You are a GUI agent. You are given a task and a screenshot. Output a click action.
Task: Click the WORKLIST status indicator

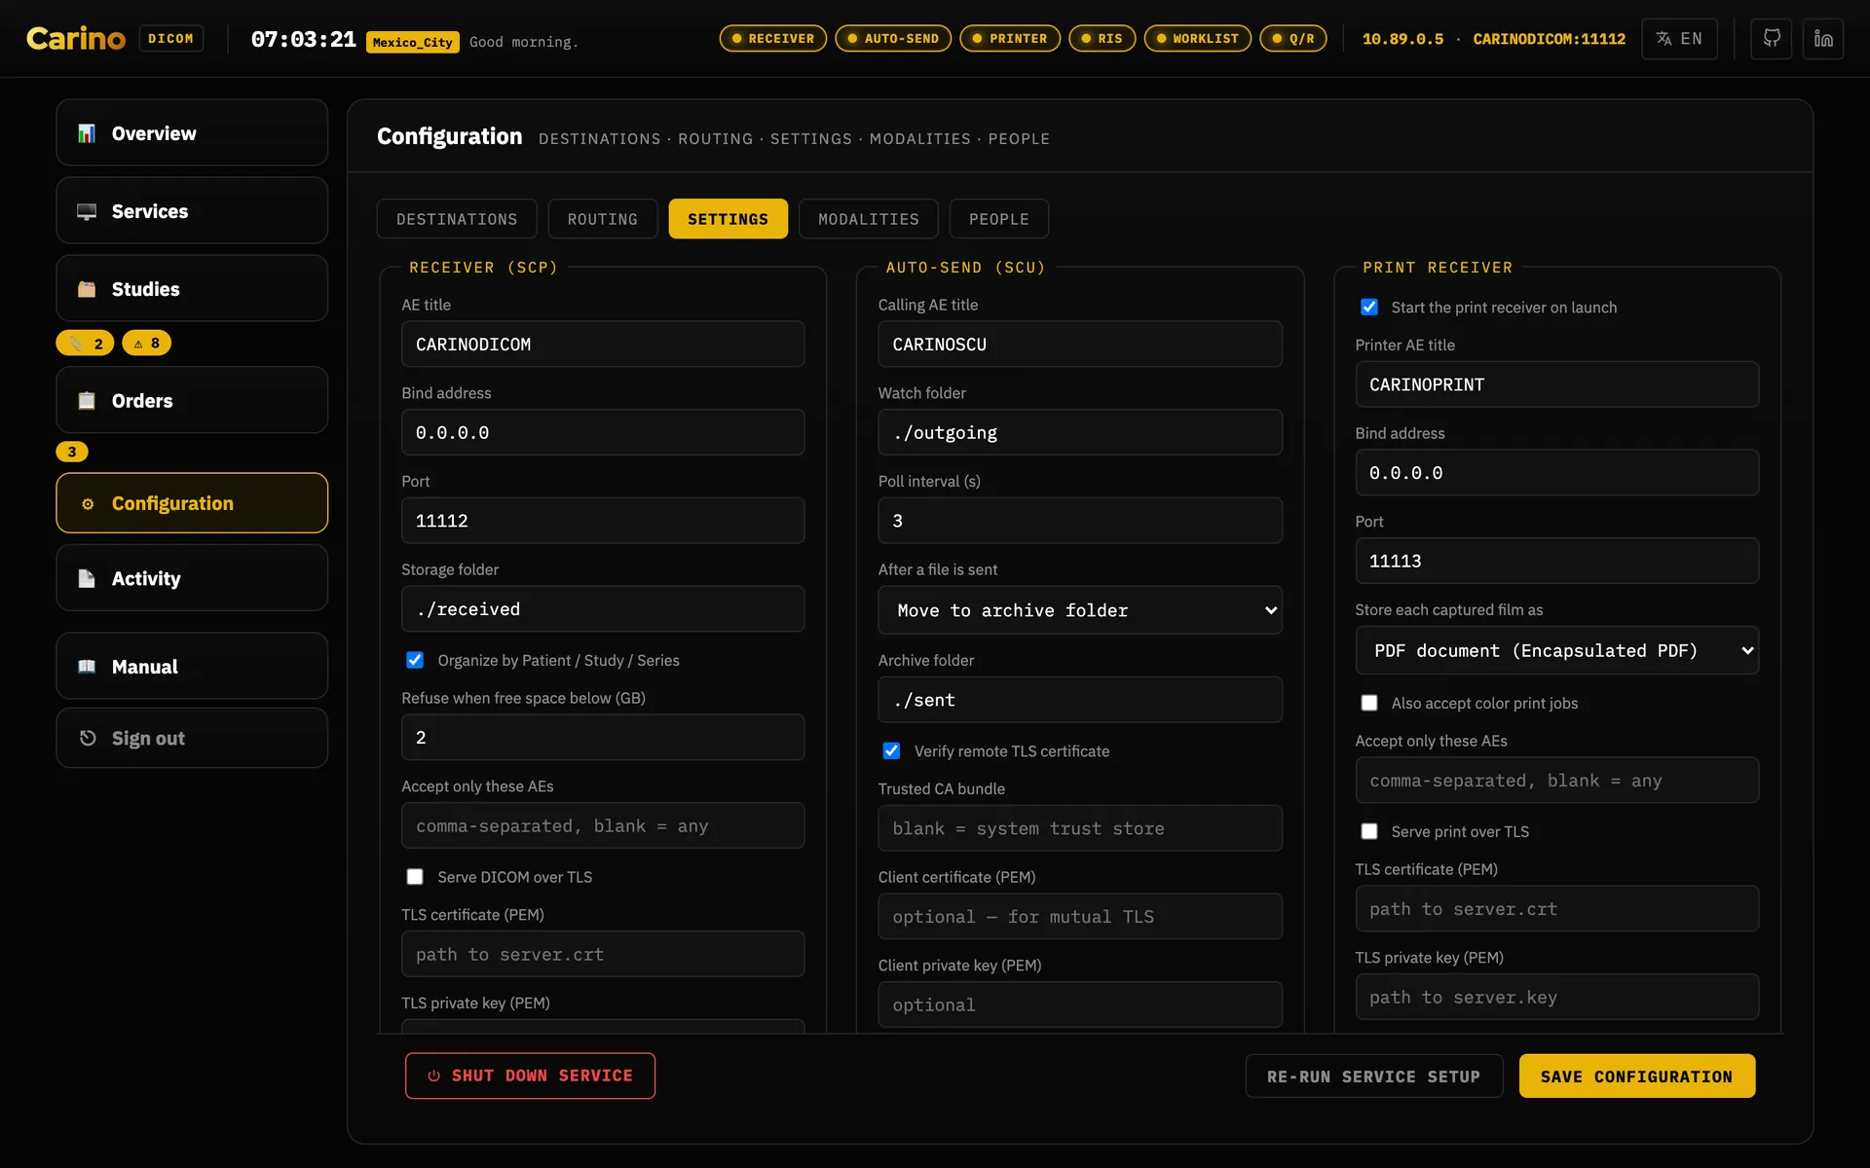[x=1198, y=39]
